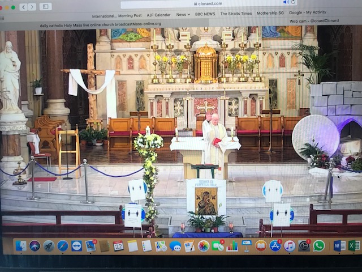
Task: Open Finder from the Dock
Action: pos(21,246)
